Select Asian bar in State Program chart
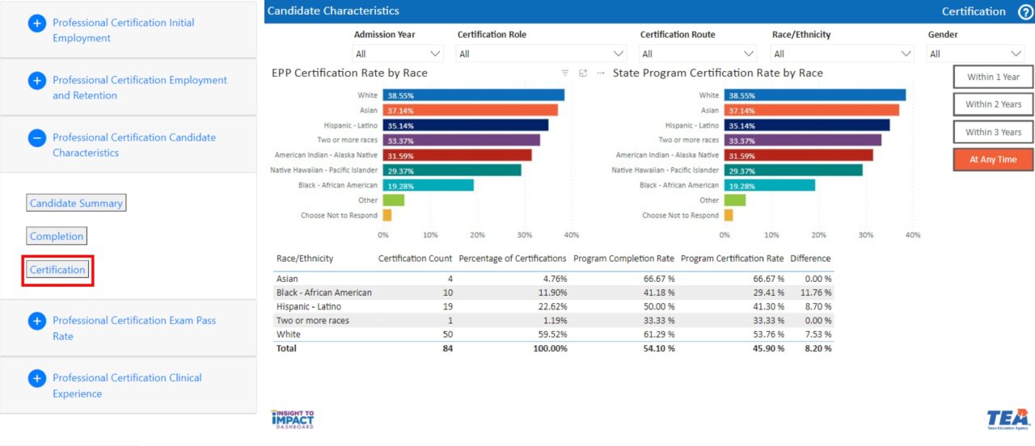 pos(811,110)
